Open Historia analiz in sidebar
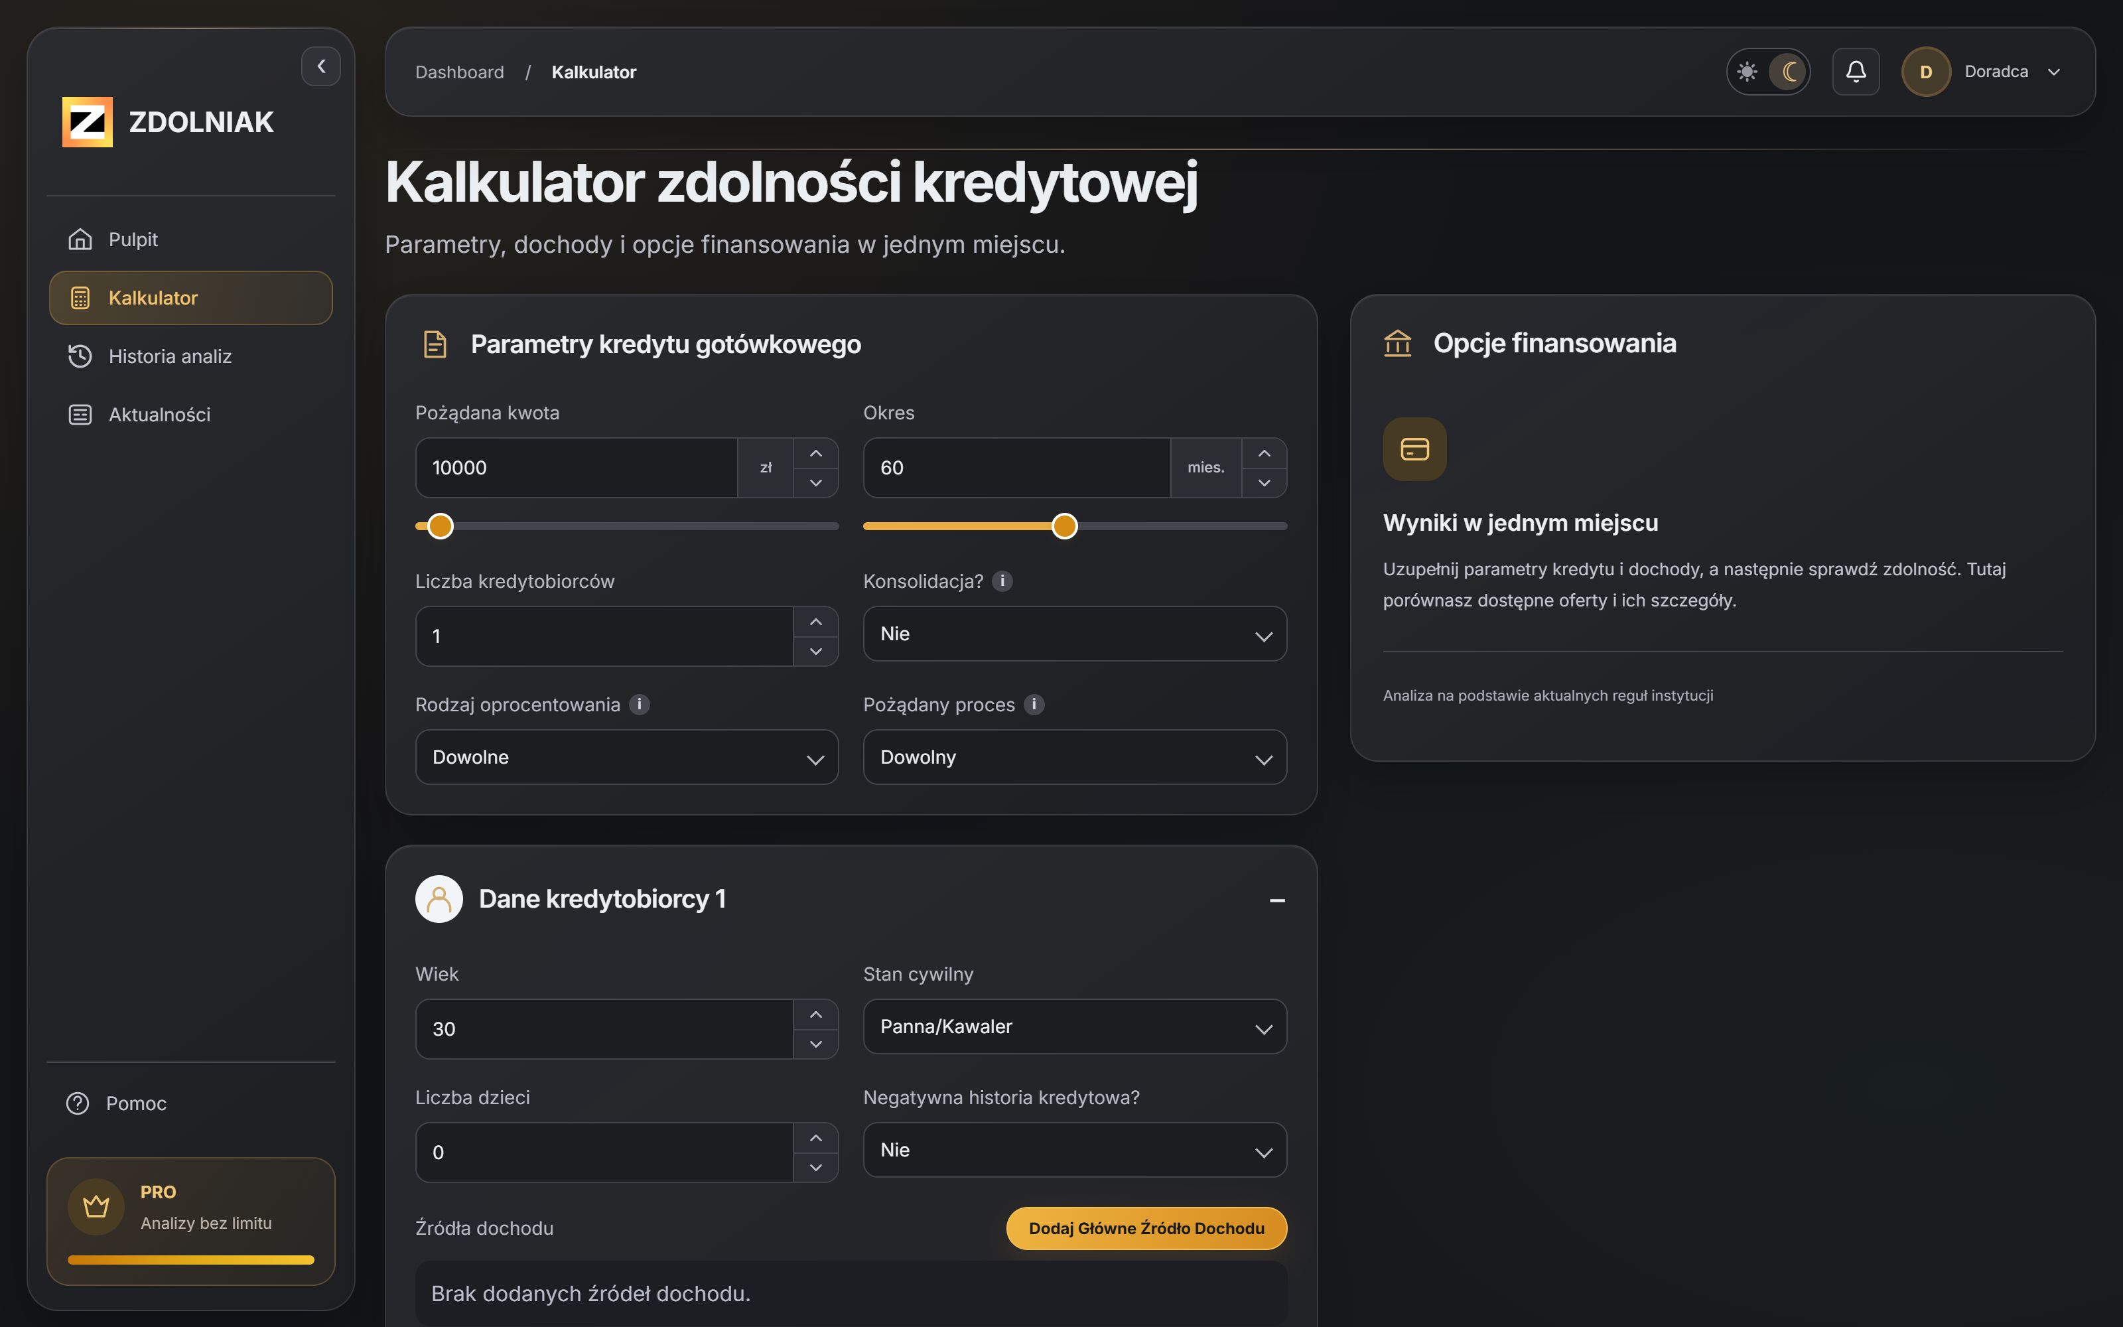This screenshot has height=1327, width=2123. pos(190,356)
